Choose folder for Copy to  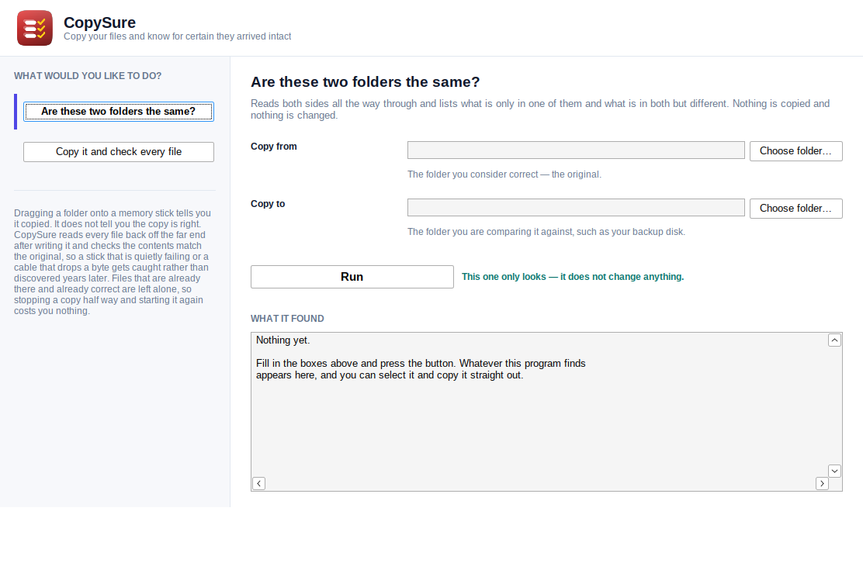795,209
